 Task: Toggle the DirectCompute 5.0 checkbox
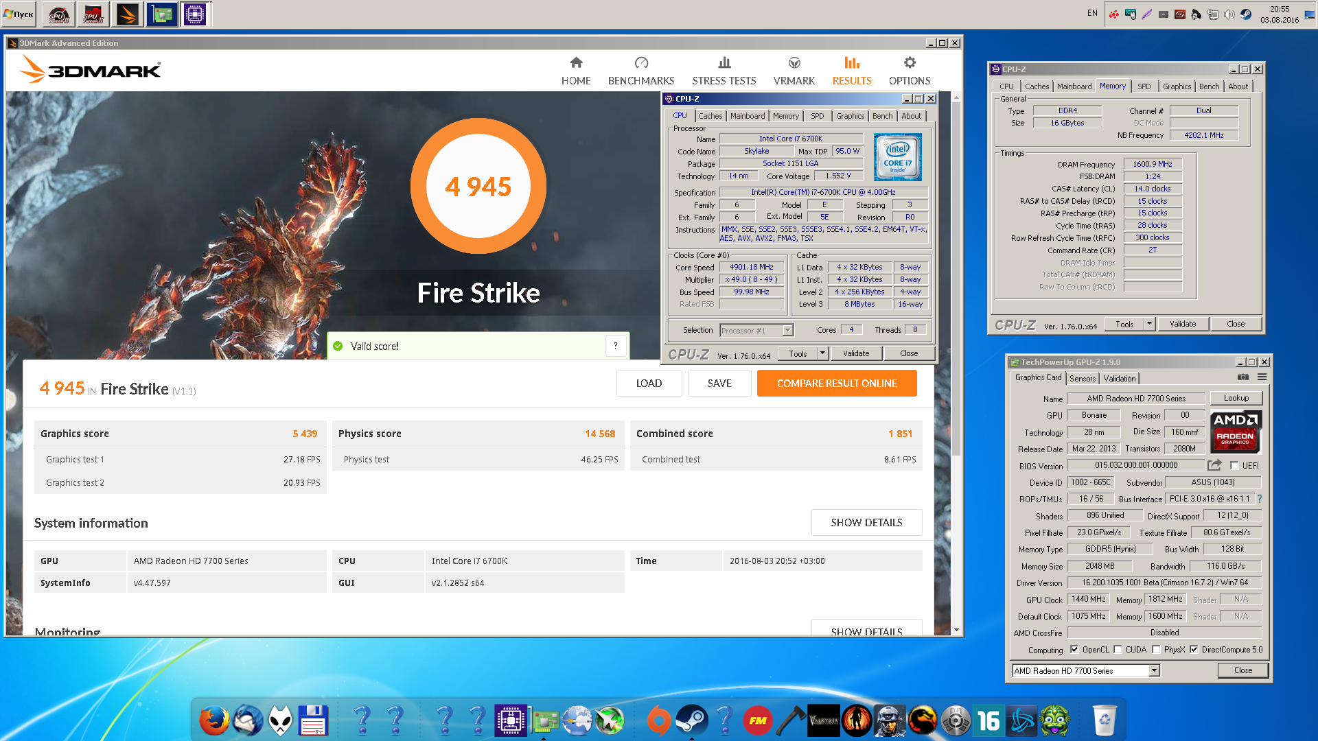coord(1194,650)
